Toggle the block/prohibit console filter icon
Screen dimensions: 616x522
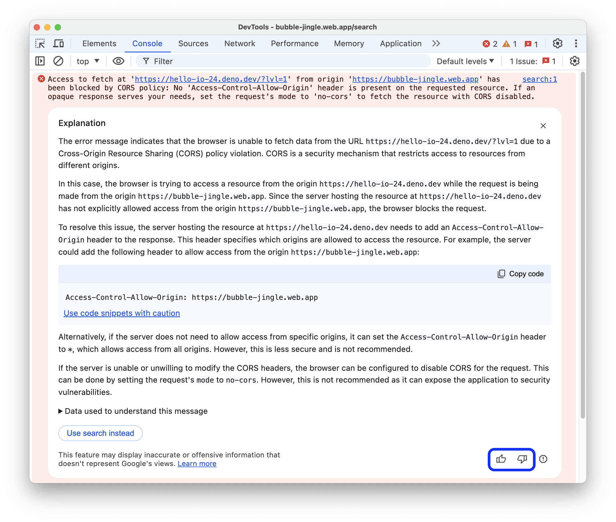(59, 62)
